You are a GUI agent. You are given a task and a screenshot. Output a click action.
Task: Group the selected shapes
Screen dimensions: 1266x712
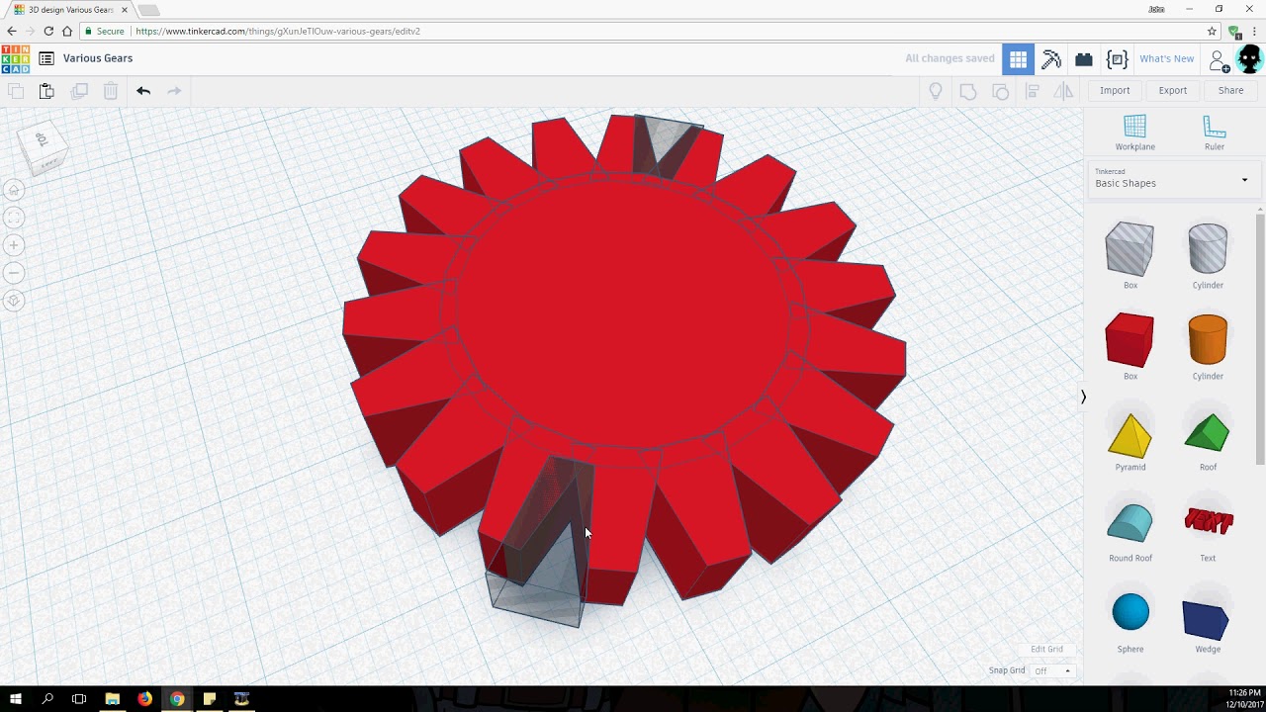[968, 91]
